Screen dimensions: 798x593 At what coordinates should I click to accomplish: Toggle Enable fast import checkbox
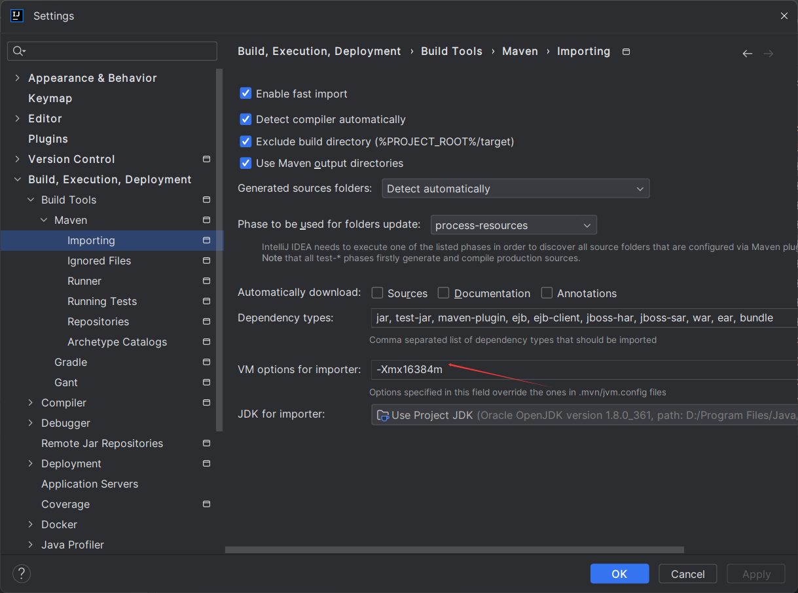pos(245,94)
